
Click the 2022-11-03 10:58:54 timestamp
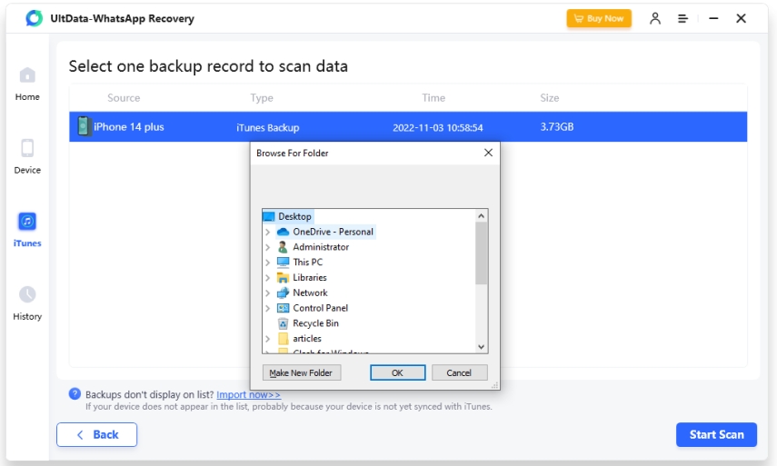point(437,128)
